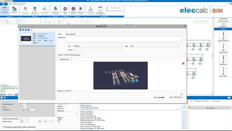Image resolution: width=232 pixels, height=131 pixels.
Task: Open the Connessione dropdown
Action: pos(28,110)
